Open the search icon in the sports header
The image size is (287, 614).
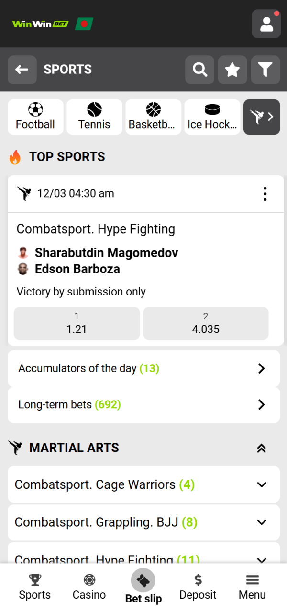click(199, 70)
